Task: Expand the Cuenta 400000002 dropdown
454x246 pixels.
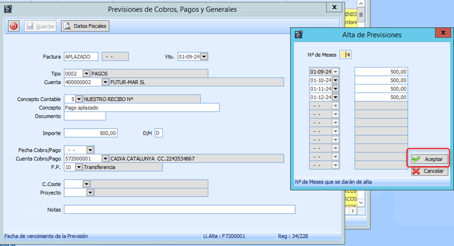Action: click(x=106, y=82)
